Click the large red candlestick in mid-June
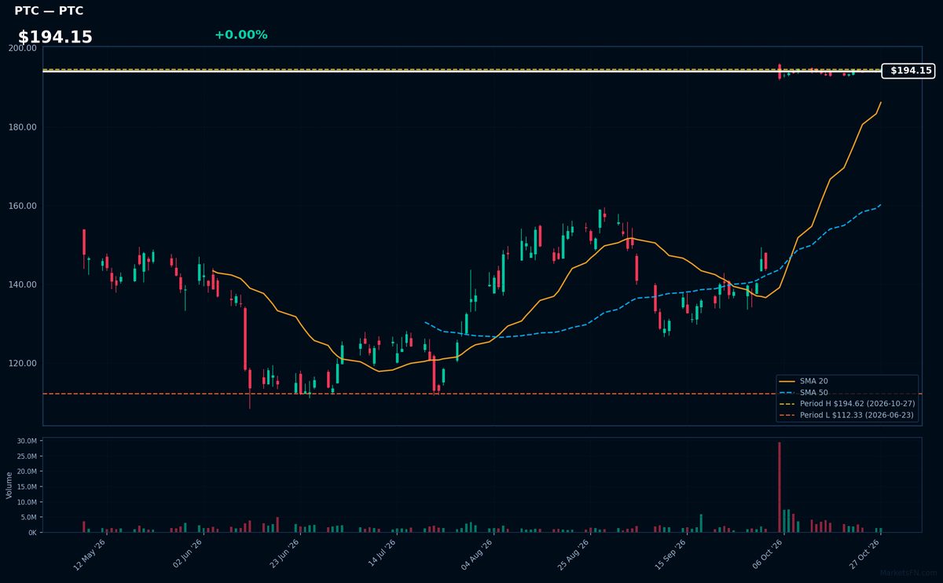The image size is (943, 583). coord(245,338)
